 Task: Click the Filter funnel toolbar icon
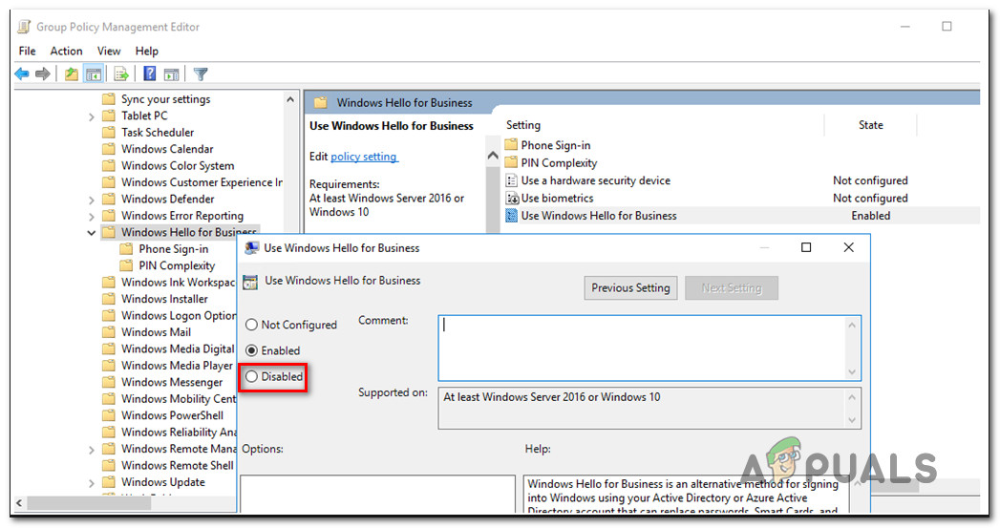point(201,74)
